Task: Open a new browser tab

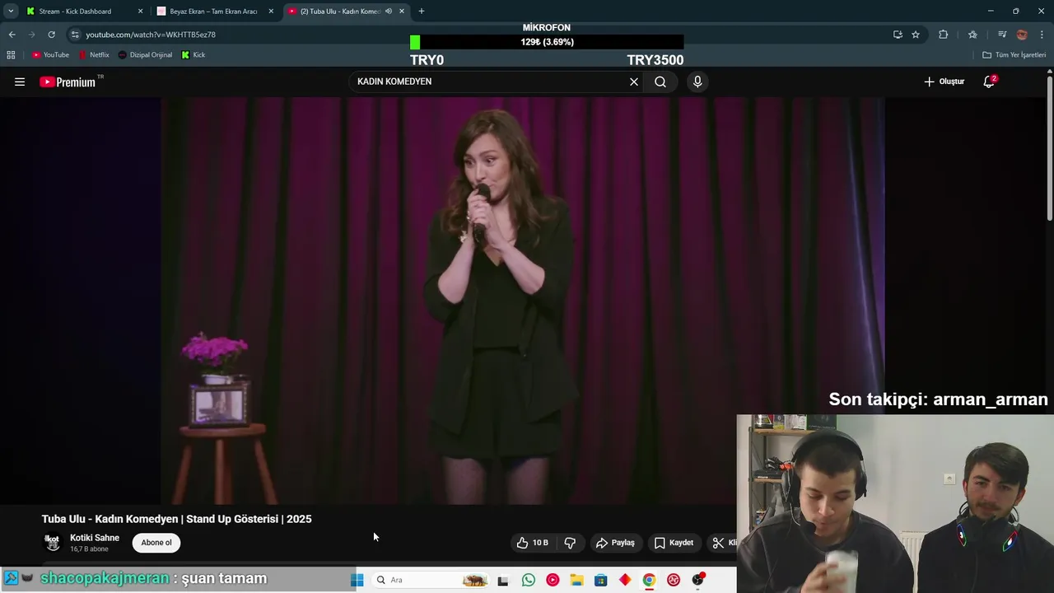Action: [x=422, y=12]
